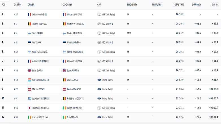Click the TOTAL TIME column header
Screen dimensions: 221x124
pos(178,5)
